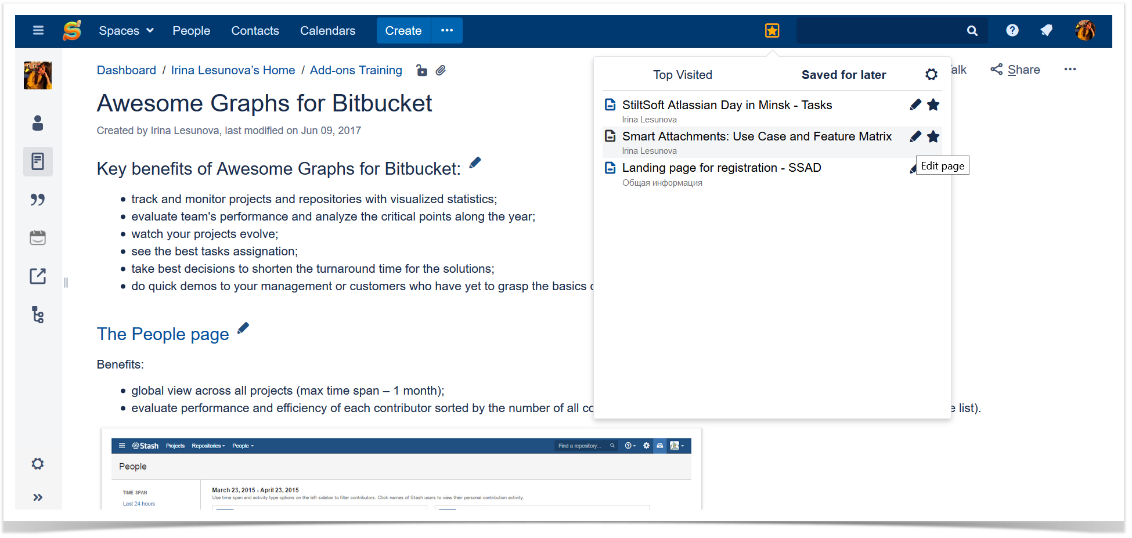The width and height of the screenshot is (1132, 538).
Task: Edit Smart Attachments page pencil
Action: click(x=915, y=136)
